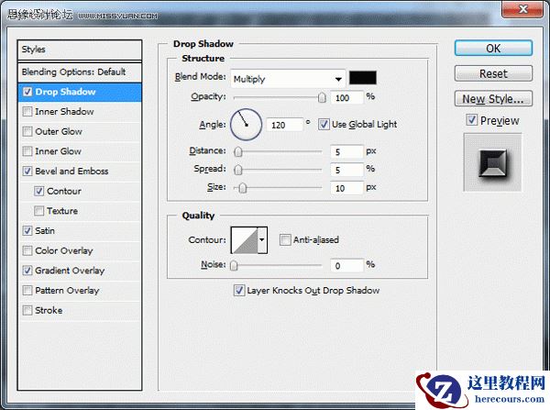Toggle the Contour sub-effect checkbox
550x410 pixels.
(38, 192)
